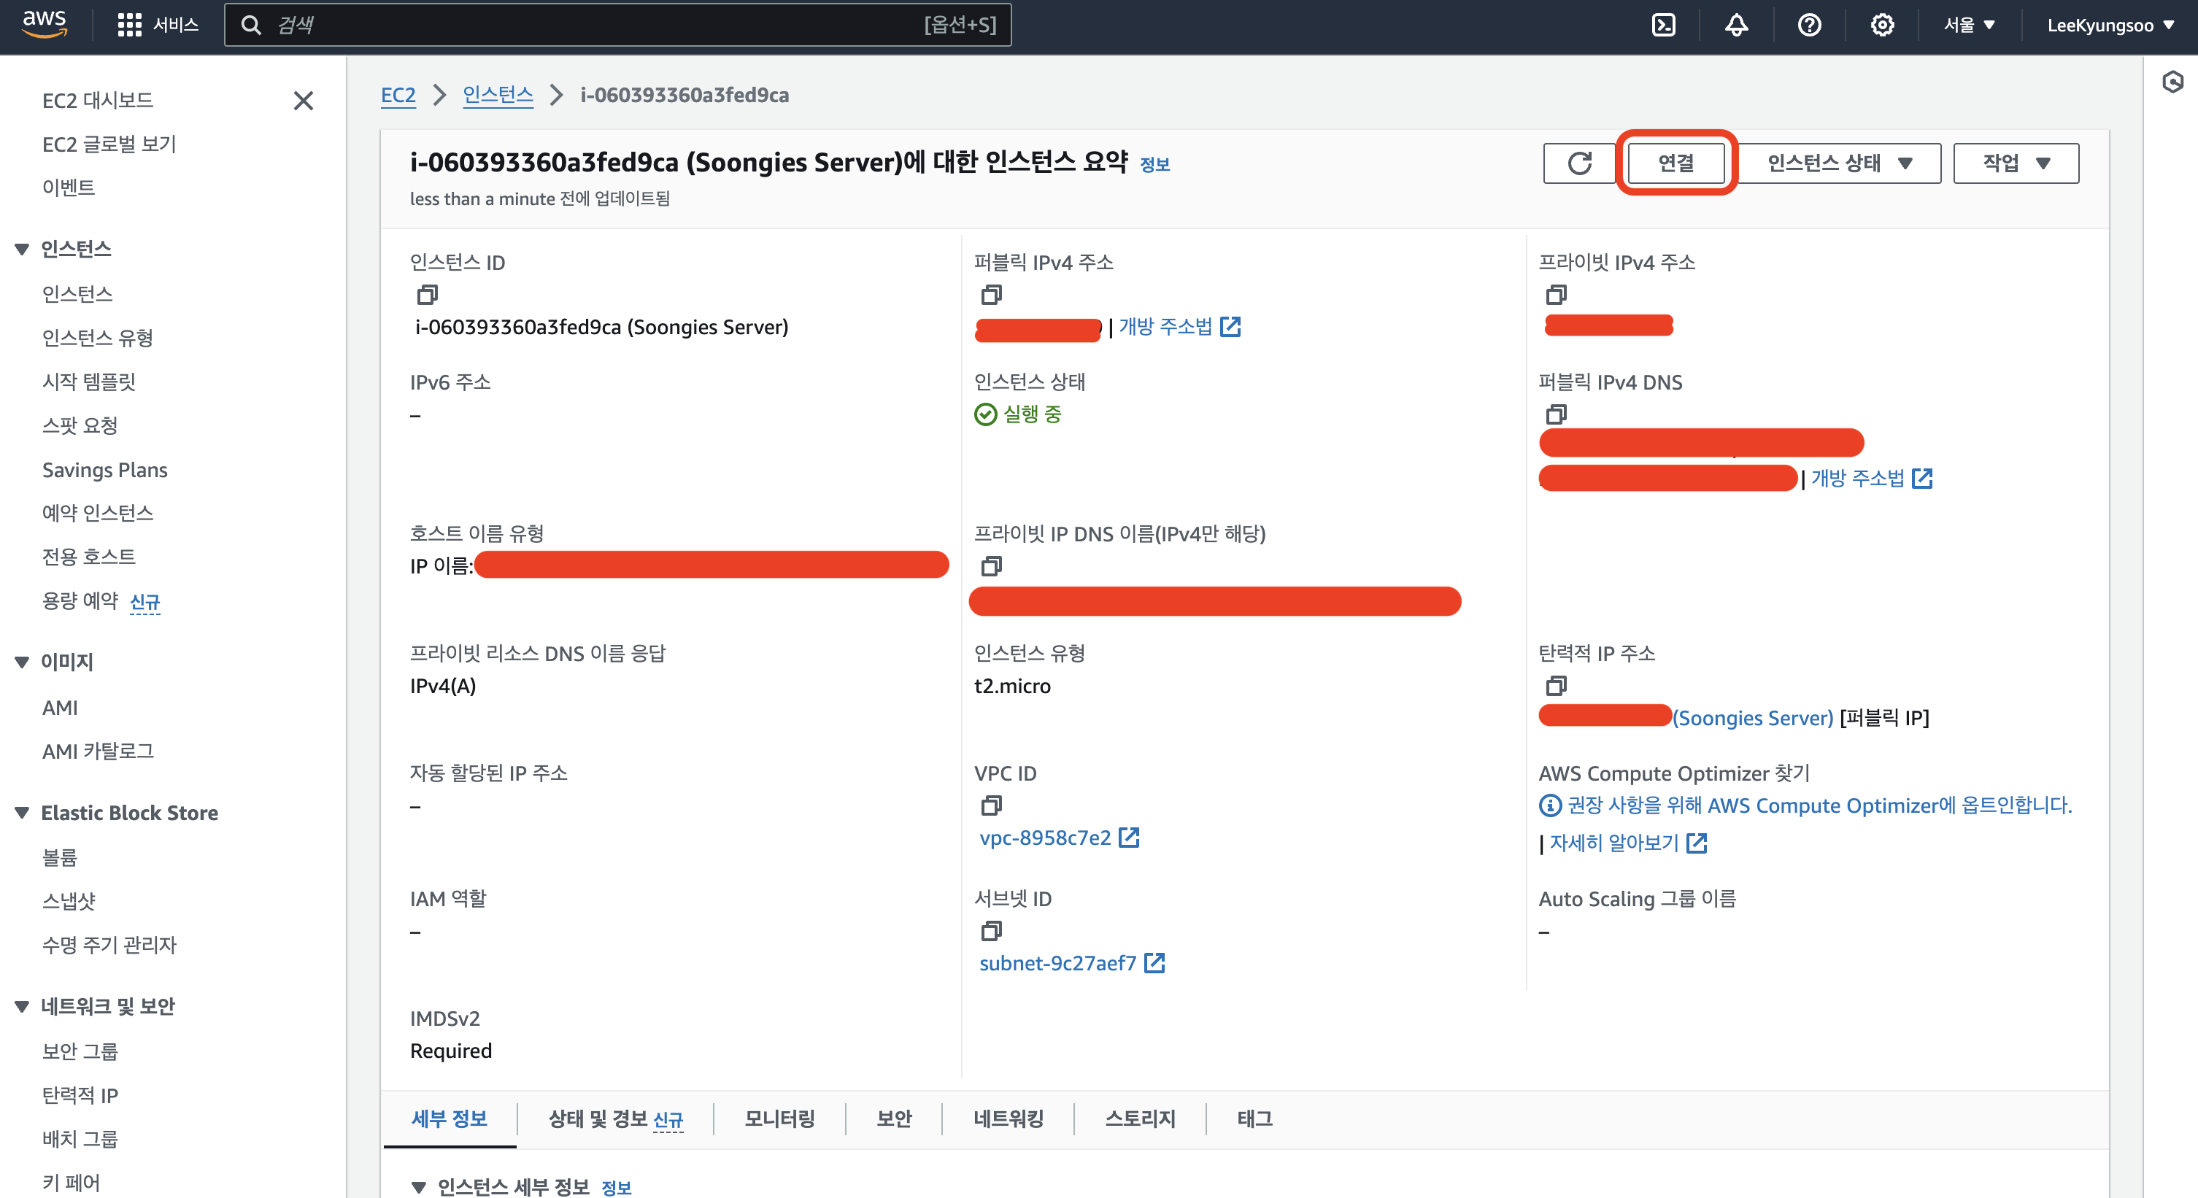Refresh the instance summary

[x=1579, y=163]
